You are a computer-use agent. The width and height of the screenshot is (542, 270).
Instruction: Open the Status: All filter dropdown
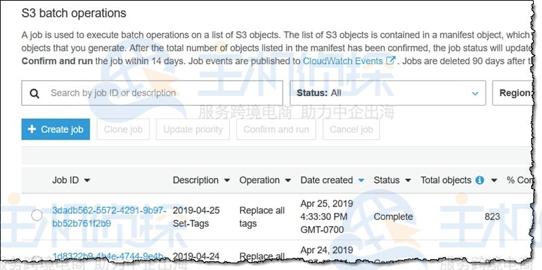[388, 93]
